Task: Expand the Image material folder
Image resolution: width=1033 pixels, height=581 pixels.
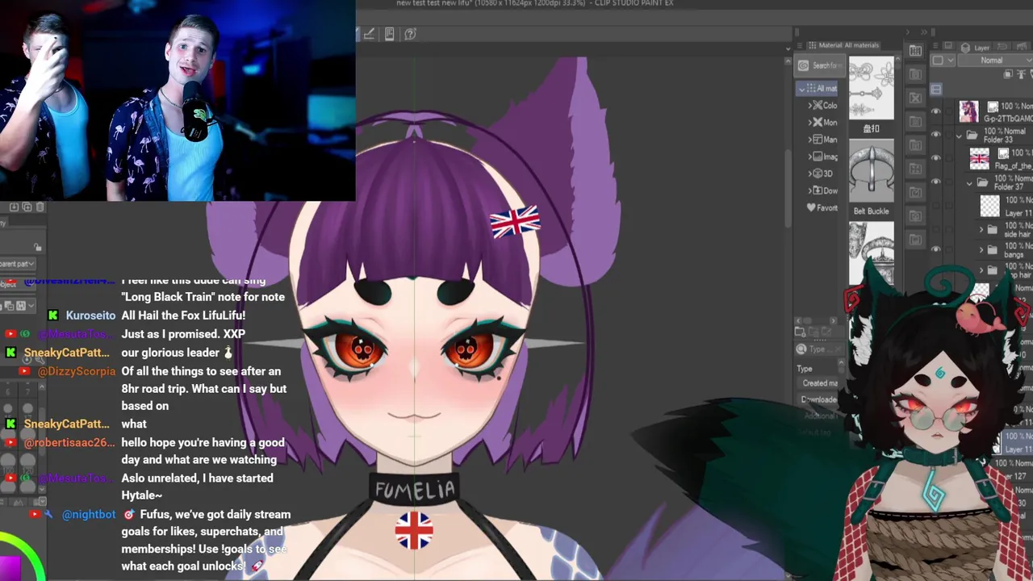Action: [810, 157]
